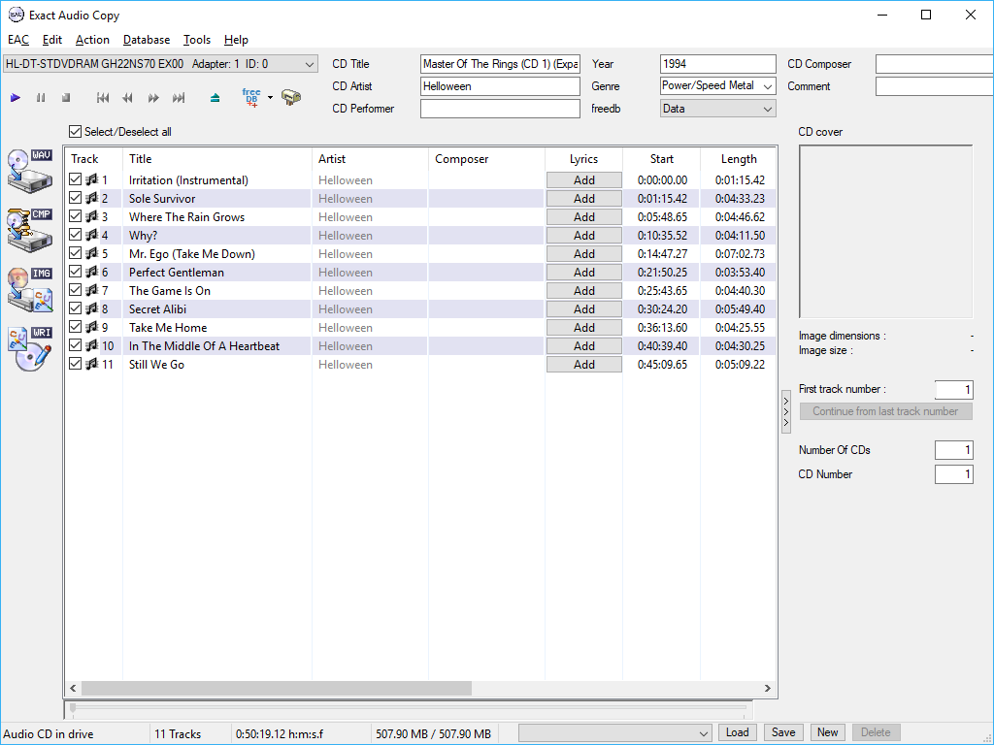This screenshot has height=745, width=994.
Task: Click the CD cover image area
Action: pyautogui.click(x=885, y=231)
